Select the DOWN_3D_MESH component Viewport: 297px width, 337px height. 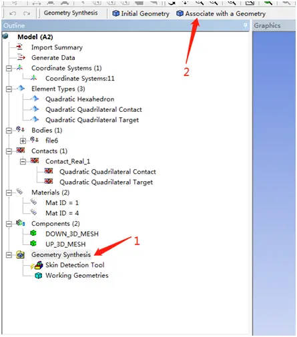coord(72,234)
